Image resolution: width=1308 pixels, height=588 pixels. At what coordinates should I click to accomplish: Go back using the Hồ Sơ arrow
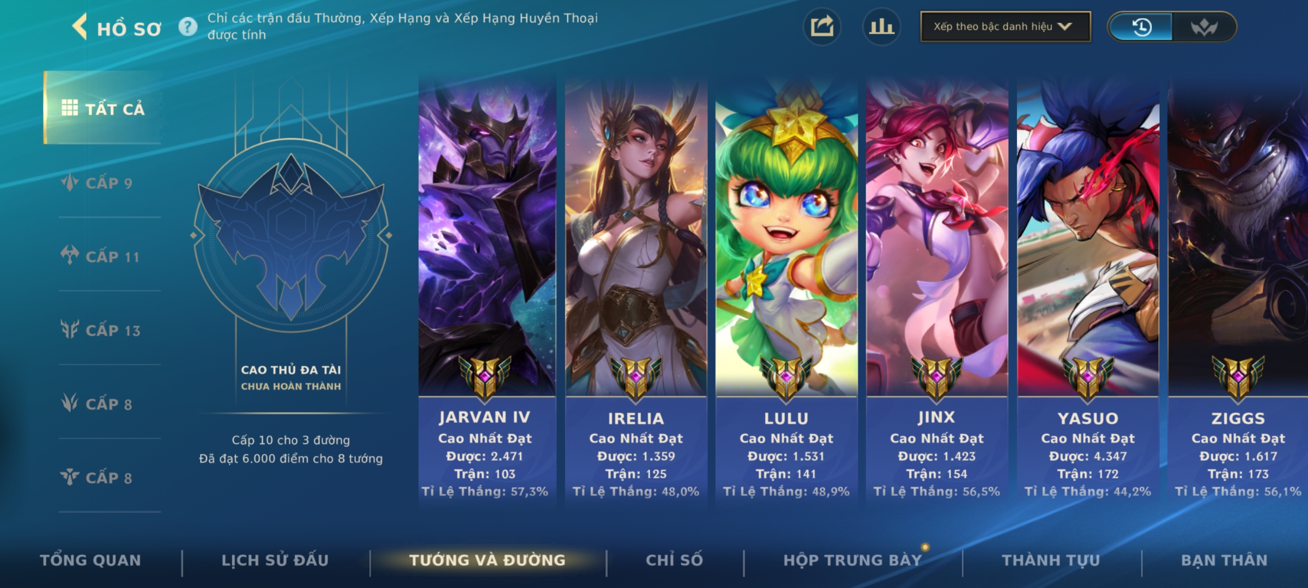[x=80, y=27]
